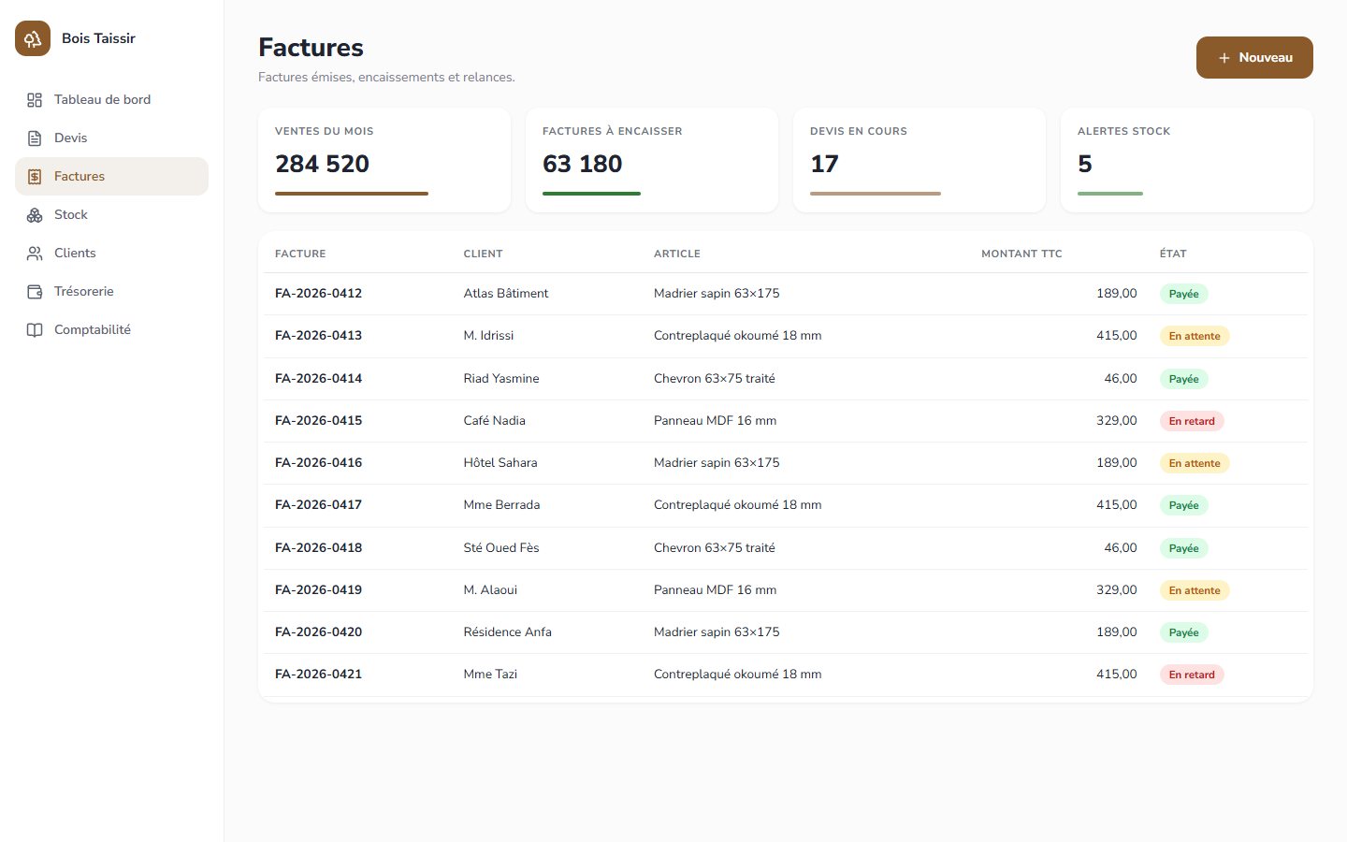1347x842 pixels.
Task: Select client Café Nadia
Action: click(x=495, y=421)
